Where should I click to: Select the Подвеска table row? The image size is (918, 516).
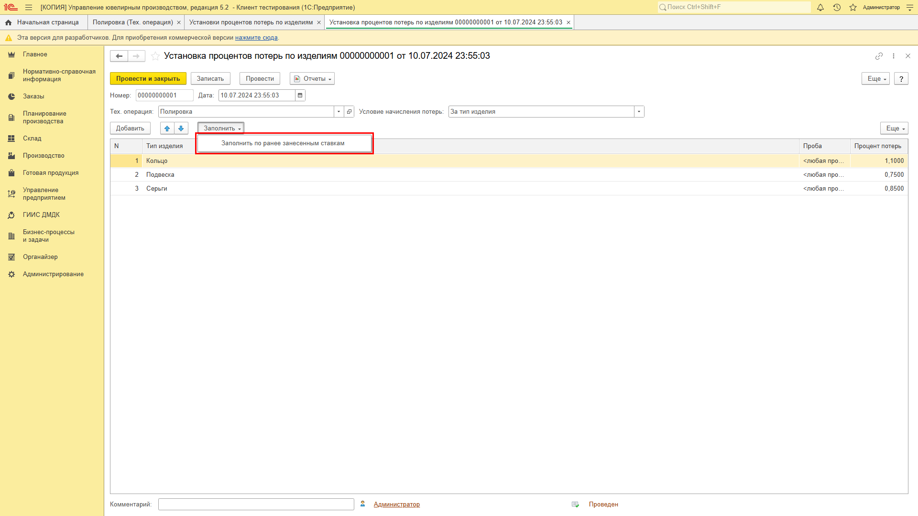point(509,175)
